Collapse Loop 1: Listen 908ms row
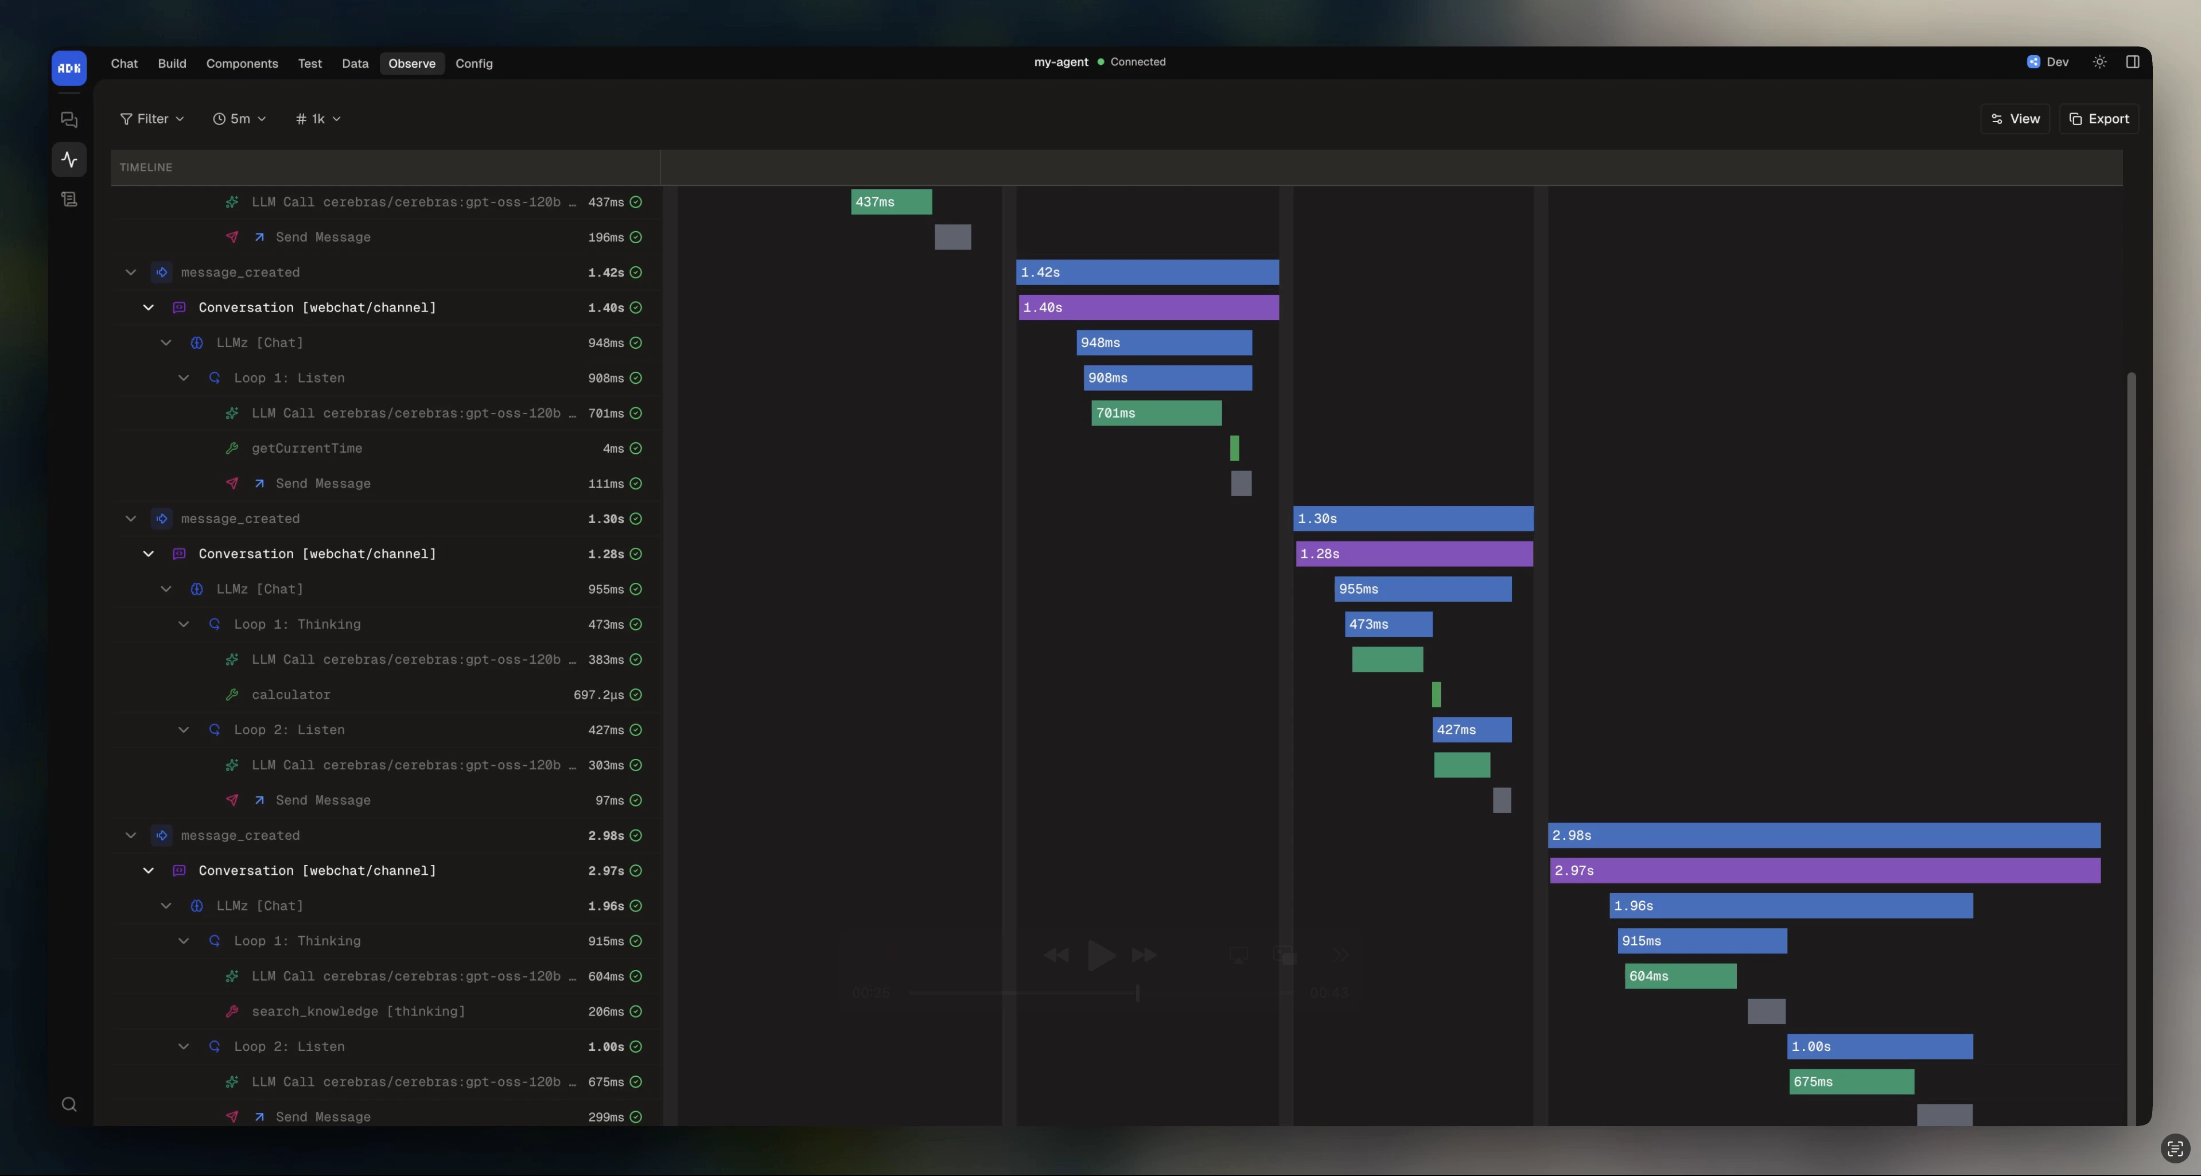Viewport: 2201px width, 1176px height. pos(184,377)
